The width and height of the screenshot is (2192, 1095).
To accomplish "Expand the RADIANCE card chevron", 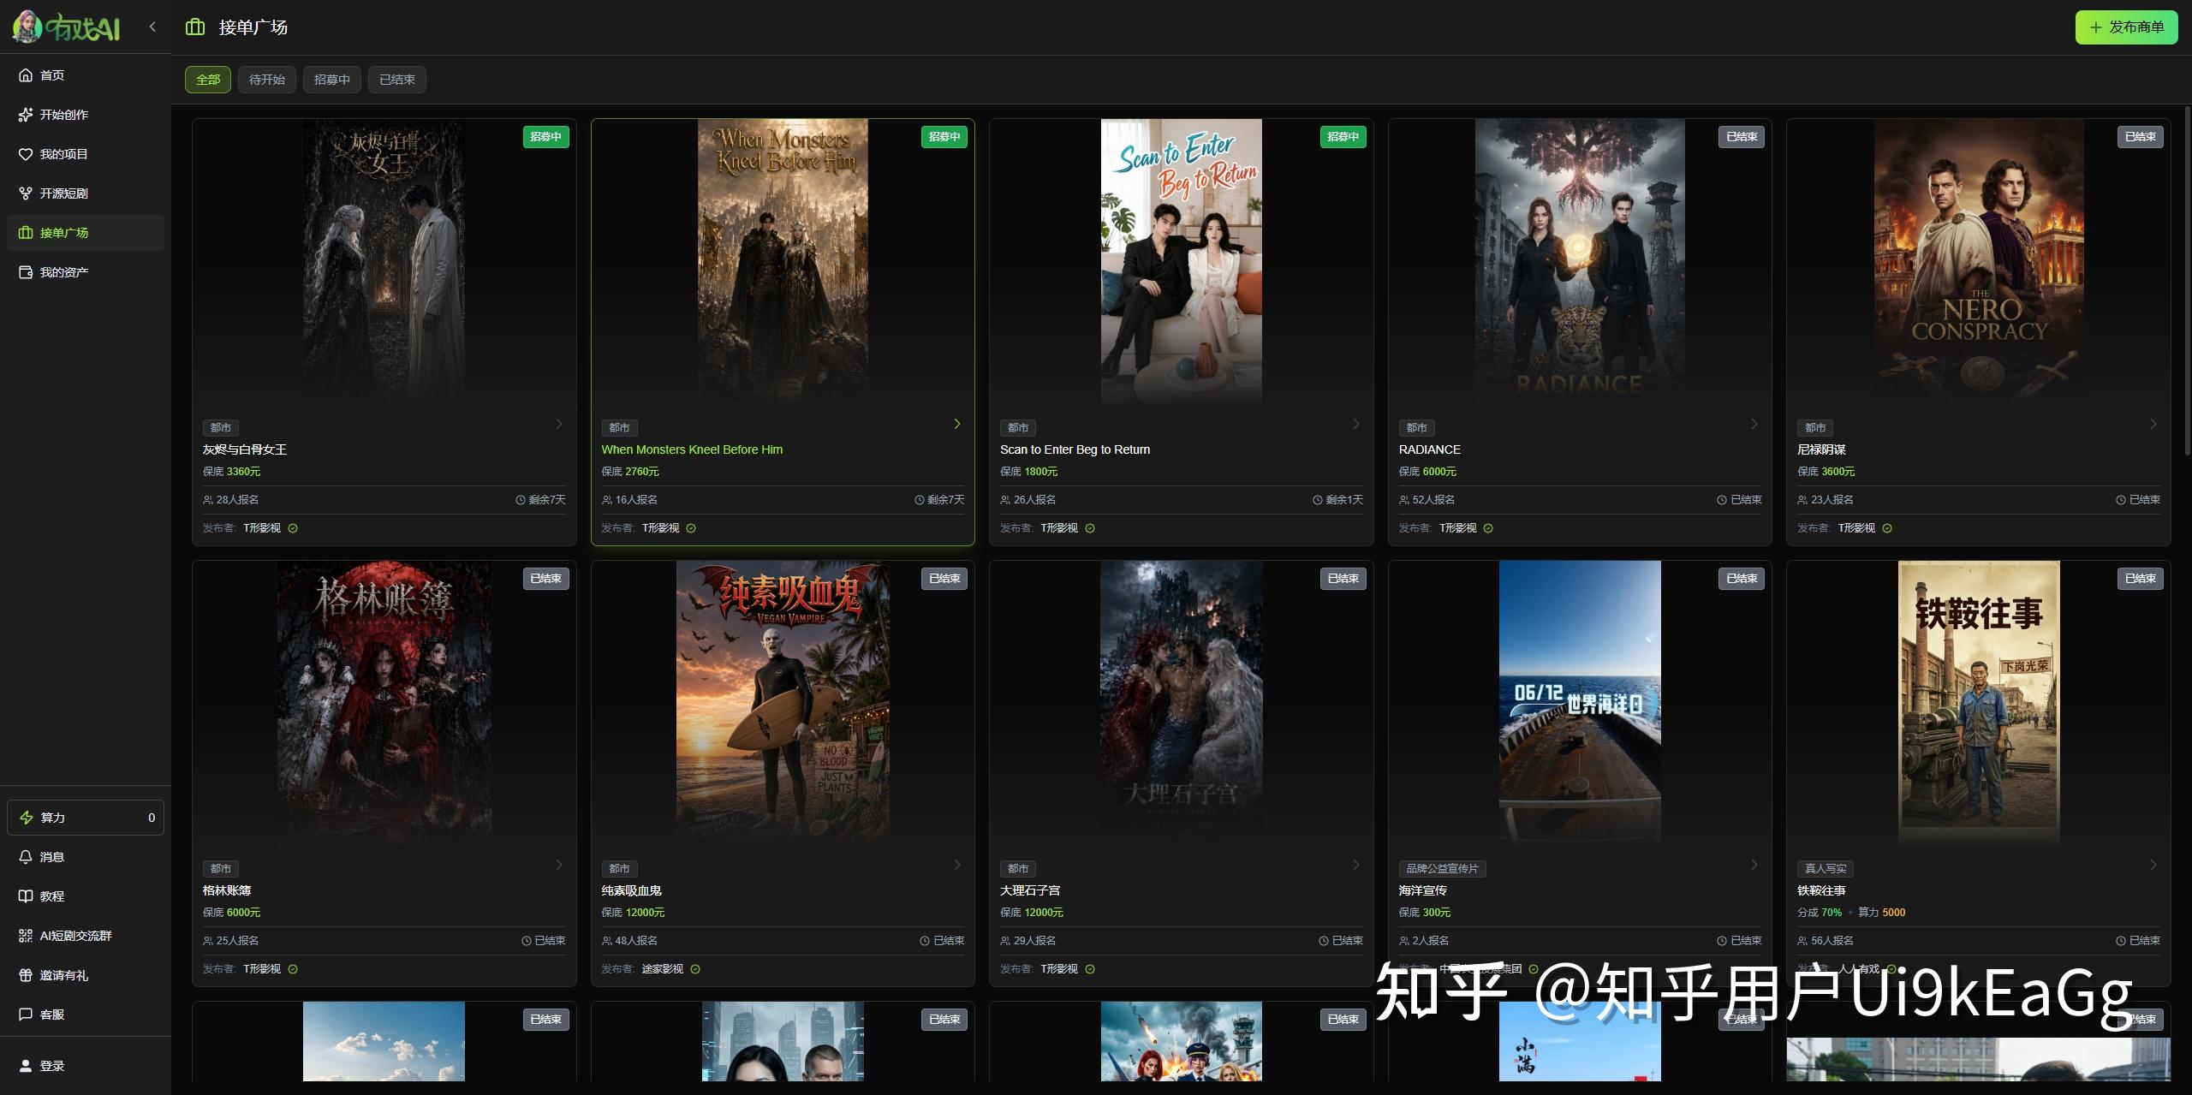I will click(x=1754, y=424).
